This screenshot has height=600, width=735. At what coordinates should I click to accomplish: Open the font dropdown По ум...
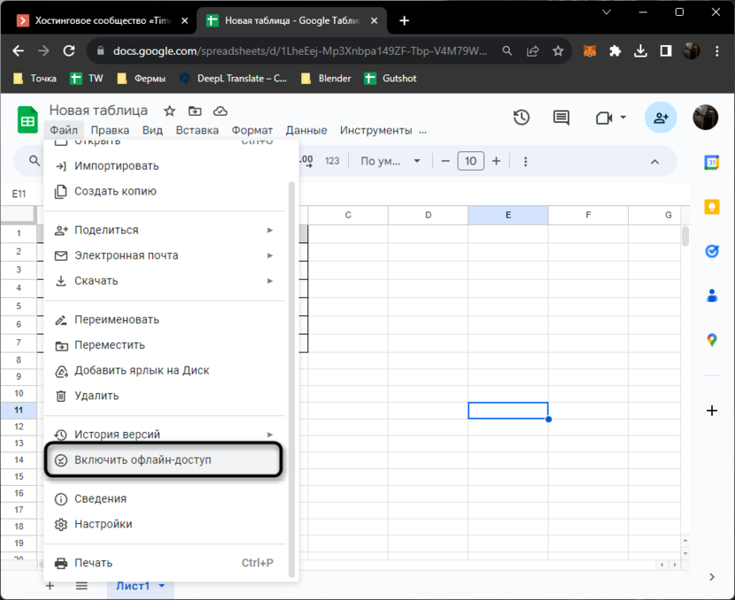coord(390,161)
